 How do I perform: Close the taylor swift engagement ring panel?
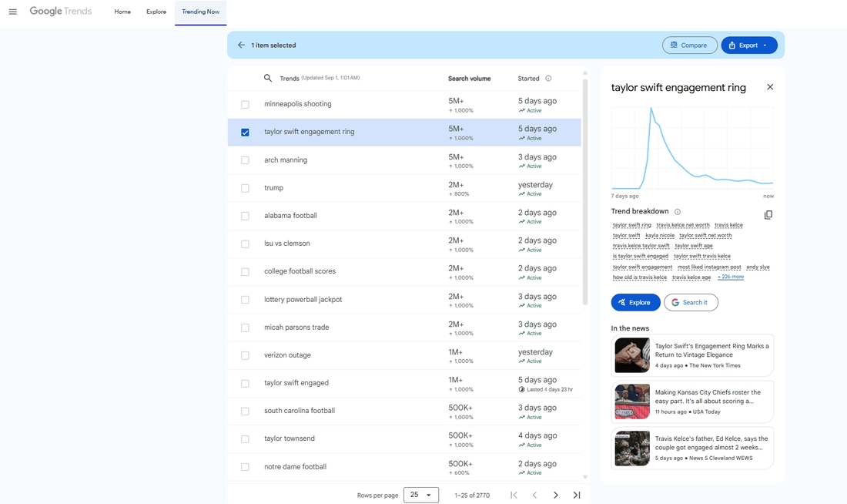coord(770,87)
